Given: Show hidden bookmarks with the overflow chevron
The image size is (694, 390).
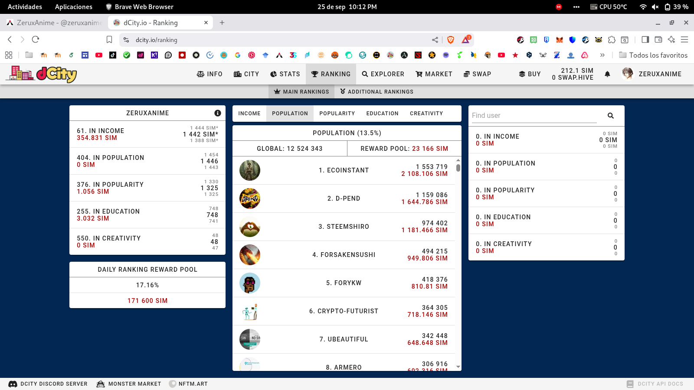Looking at the screenshot, I should click(602, 55).
